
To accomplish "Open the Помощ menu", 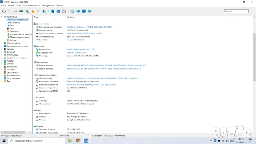I will (x=59, y=6).
